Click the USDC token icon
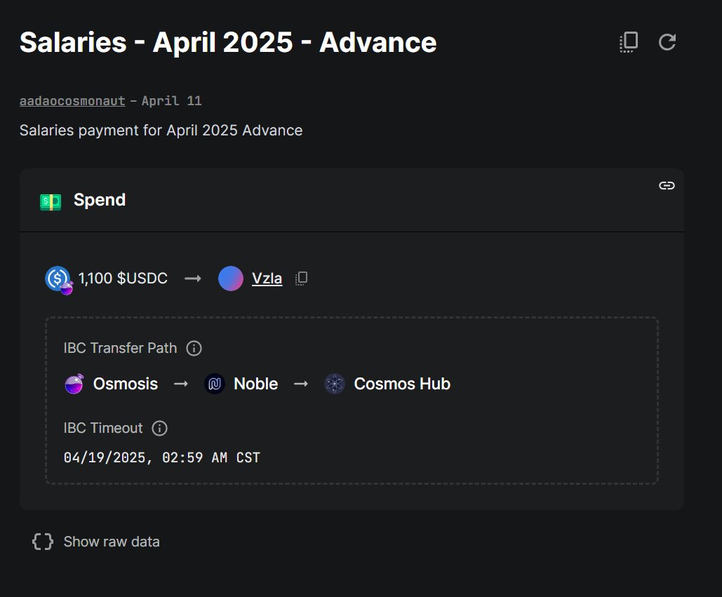Viewport: 722px width, 597px height. coord(58,279)
